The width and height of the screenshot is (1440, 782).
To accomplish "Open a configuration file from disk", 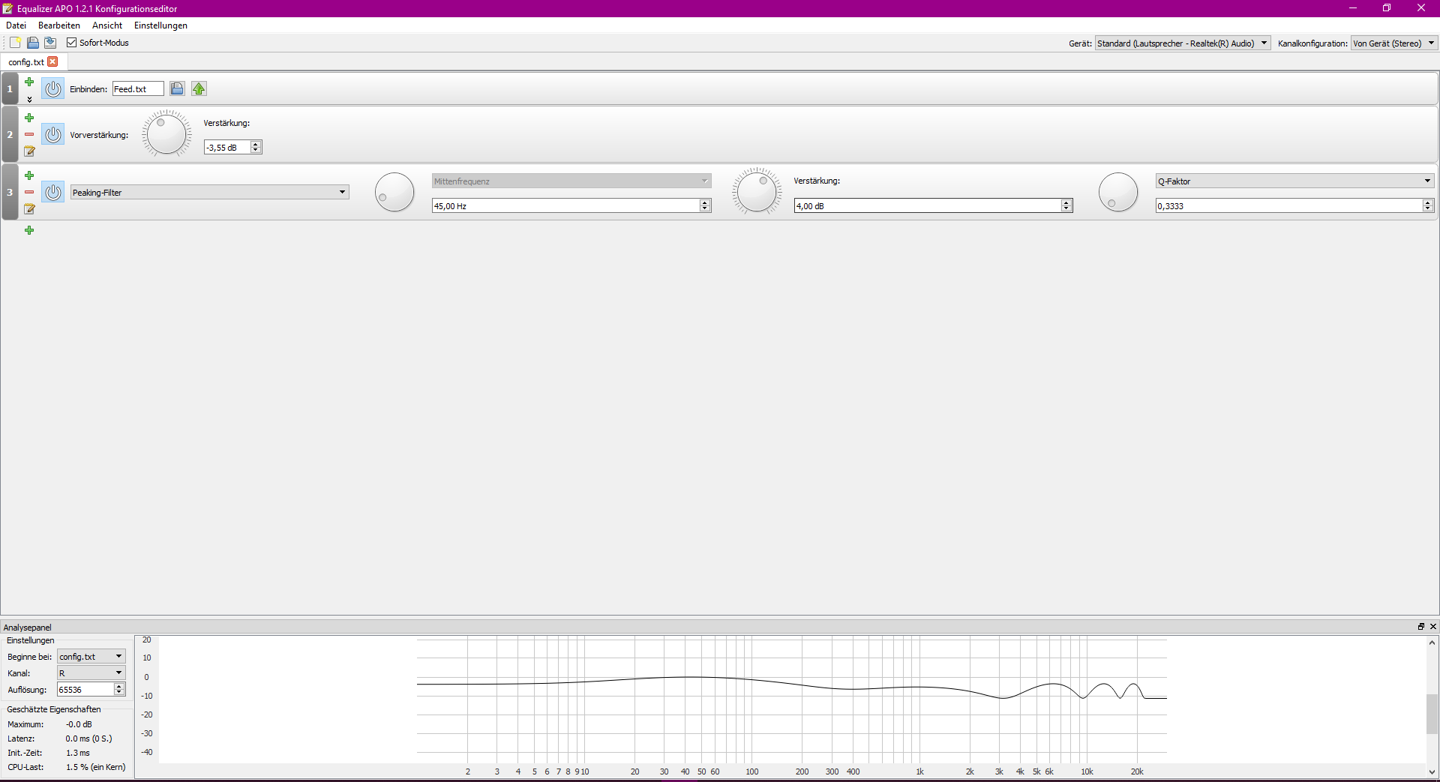I will pos(32,43).
